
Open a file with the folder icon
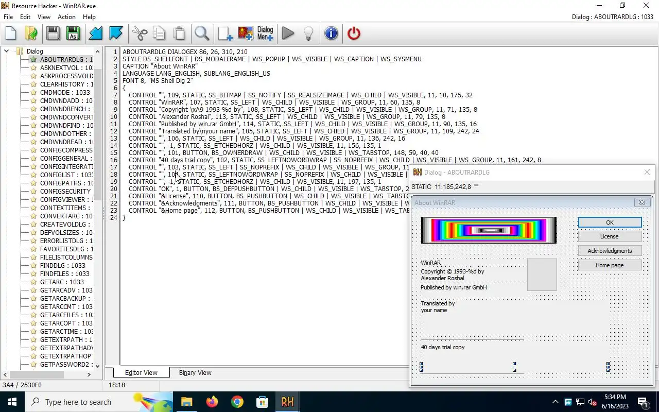coord(31,33)
